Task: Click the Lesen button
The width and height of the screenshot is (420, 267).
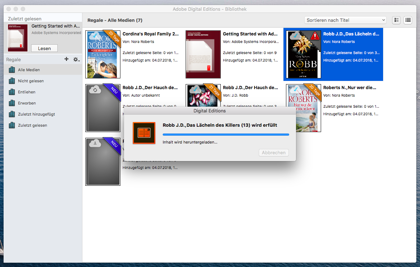Action: [44, 48]
